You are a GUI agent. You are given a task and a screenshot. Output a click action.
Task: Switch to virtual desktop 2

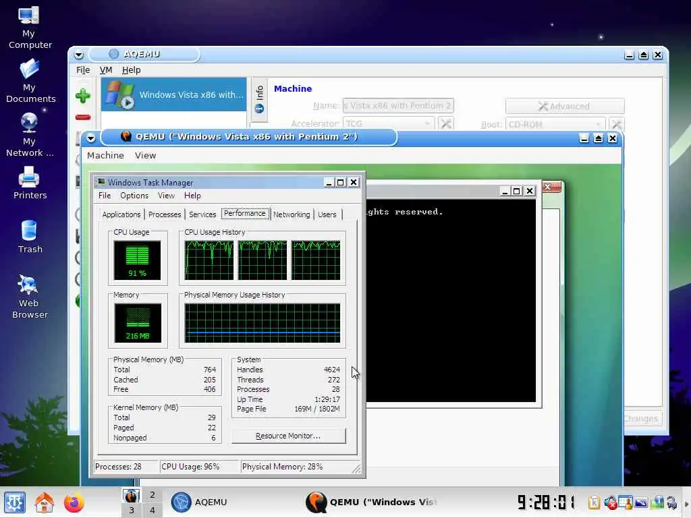[152, 494]
